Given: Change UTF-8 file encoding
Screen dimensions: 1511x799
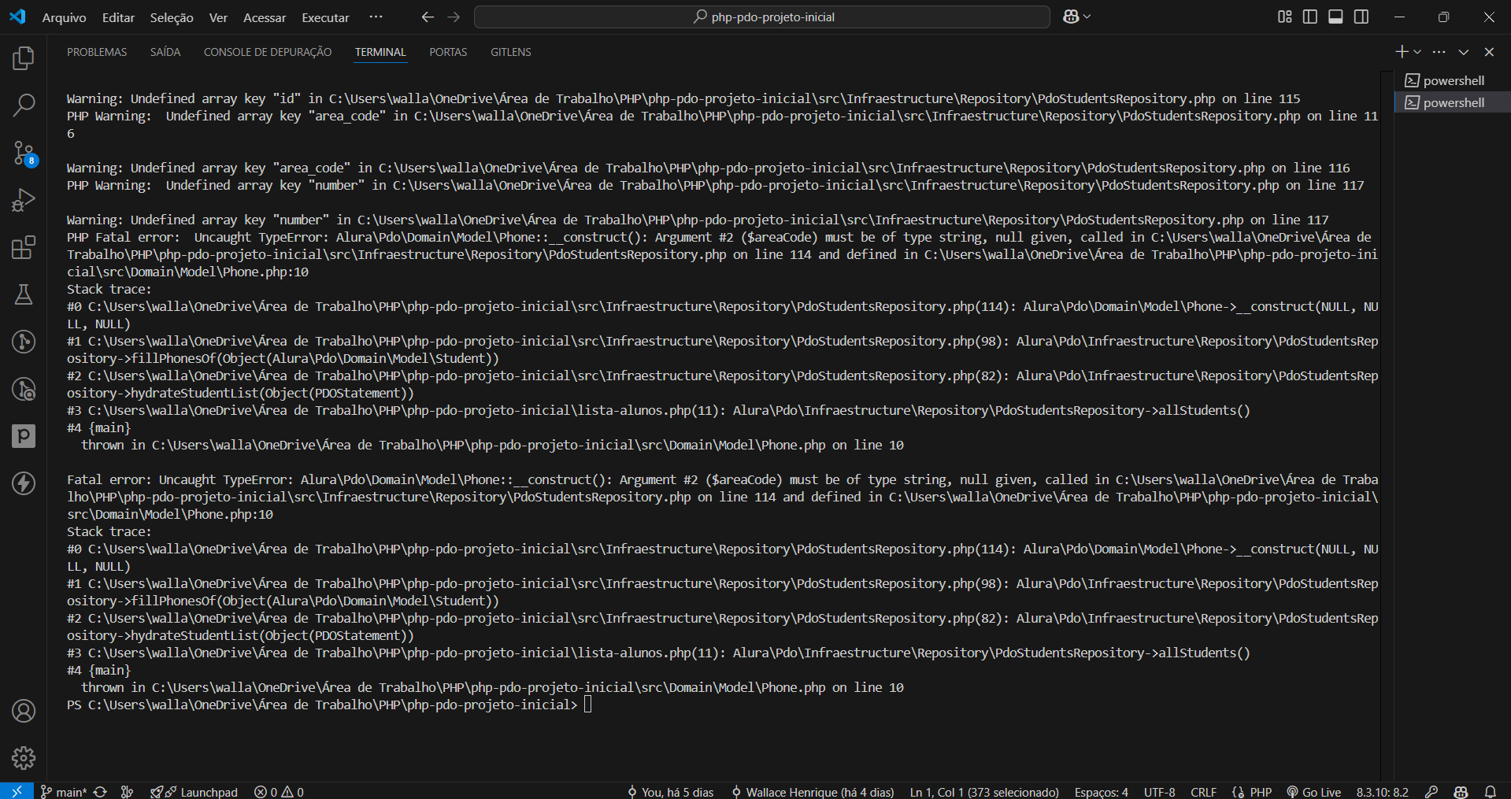Looking at the screenshot, I should coord(1159,792).
